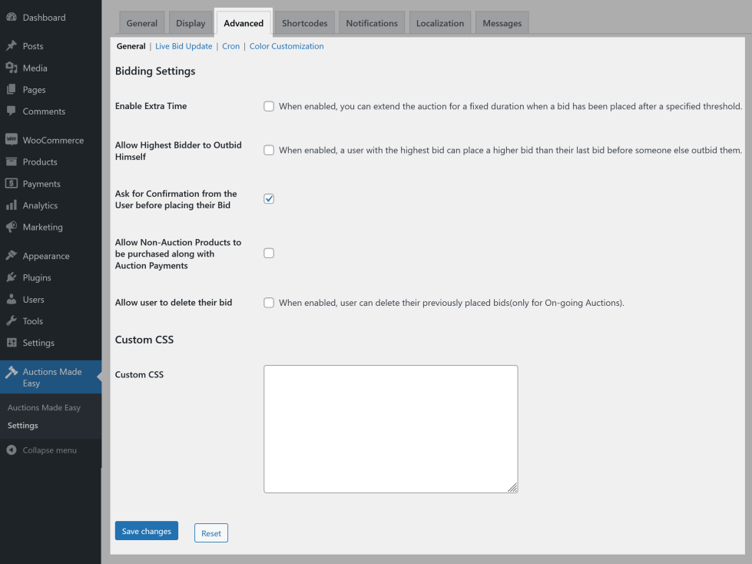Screen dimensions: 752x564
Task: Open the Color Customization sub-section
Action: [x=287, y=46]
